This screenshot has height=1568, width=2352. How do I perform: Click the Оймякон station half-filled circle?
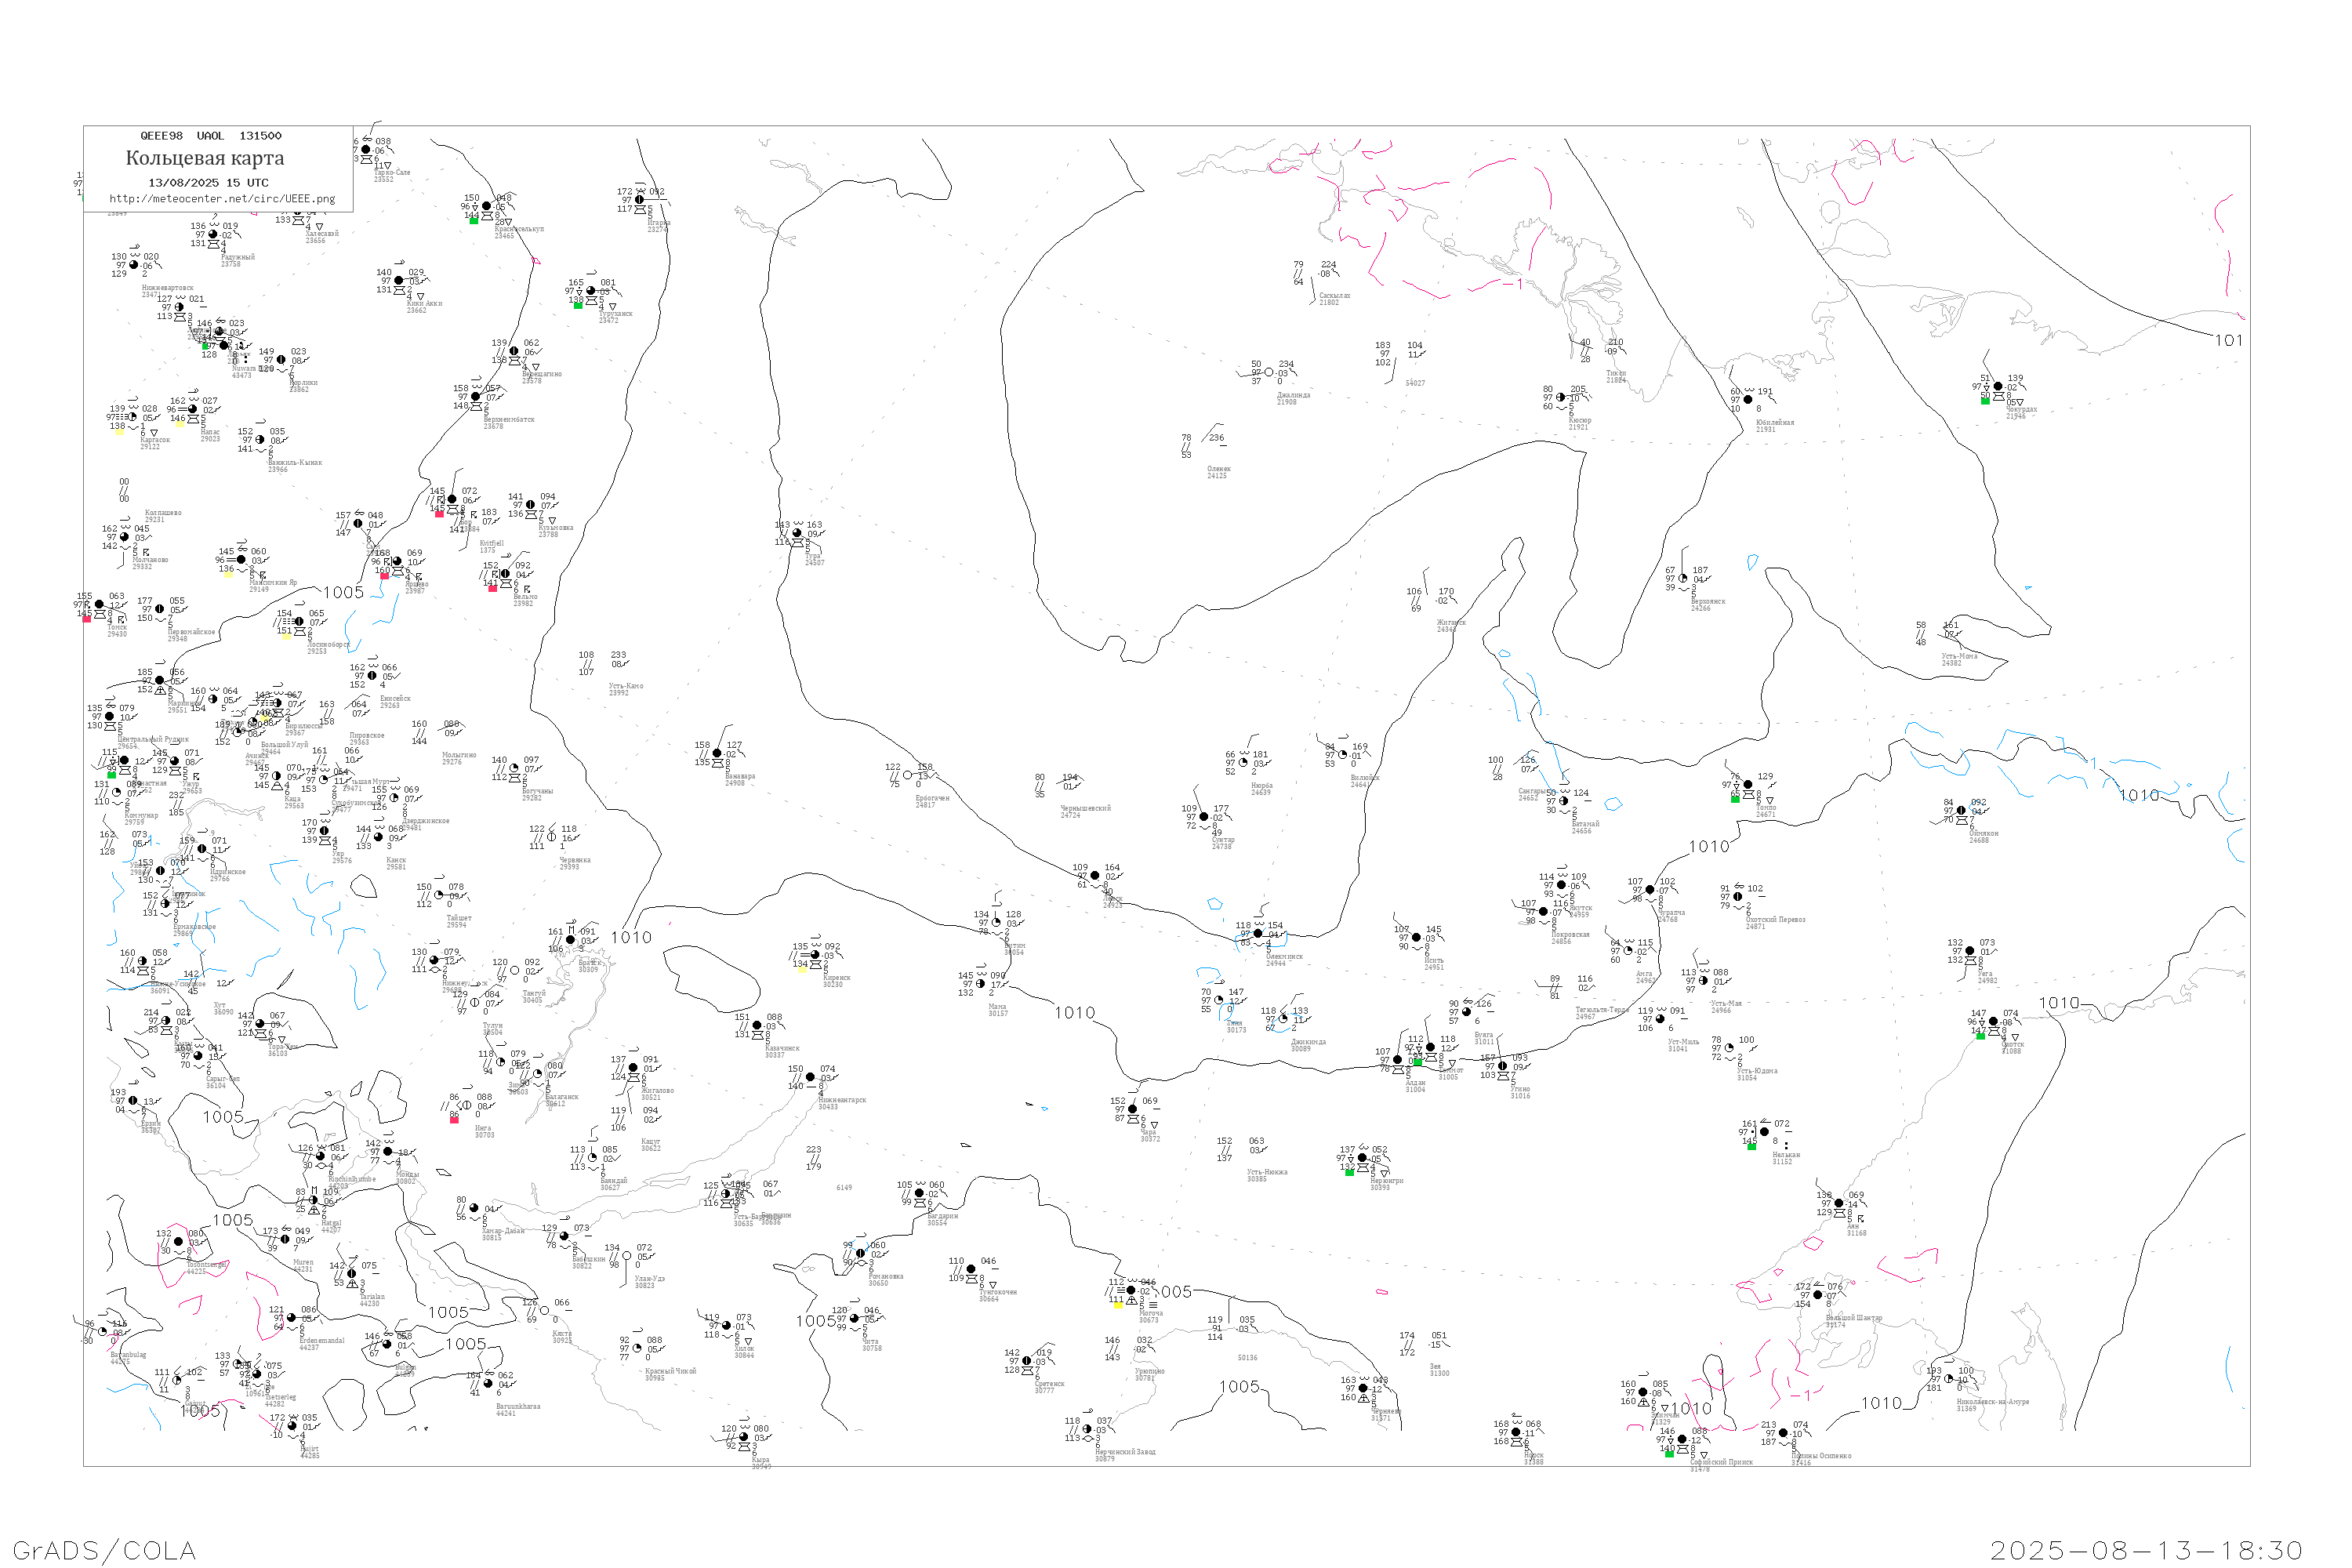coord(1961,811)
